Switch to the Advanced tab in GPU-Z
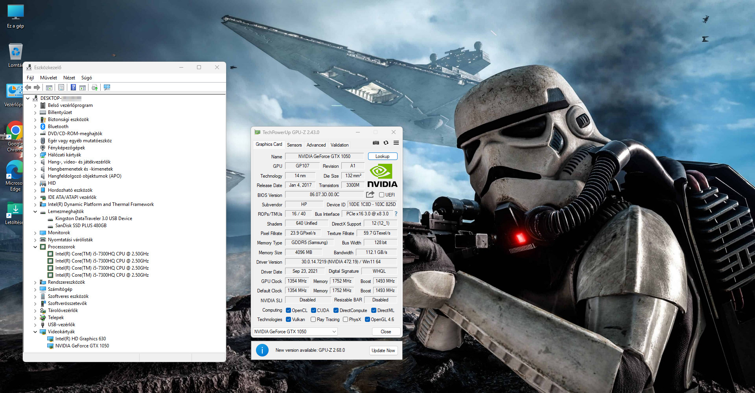Viewport: 755px width, 393px height. click(316, 145)
